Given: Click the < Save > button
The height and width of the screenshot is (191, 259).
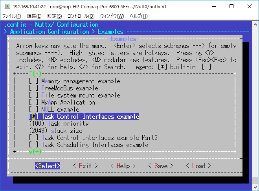Looking at the screenshot, I should 161,166.
